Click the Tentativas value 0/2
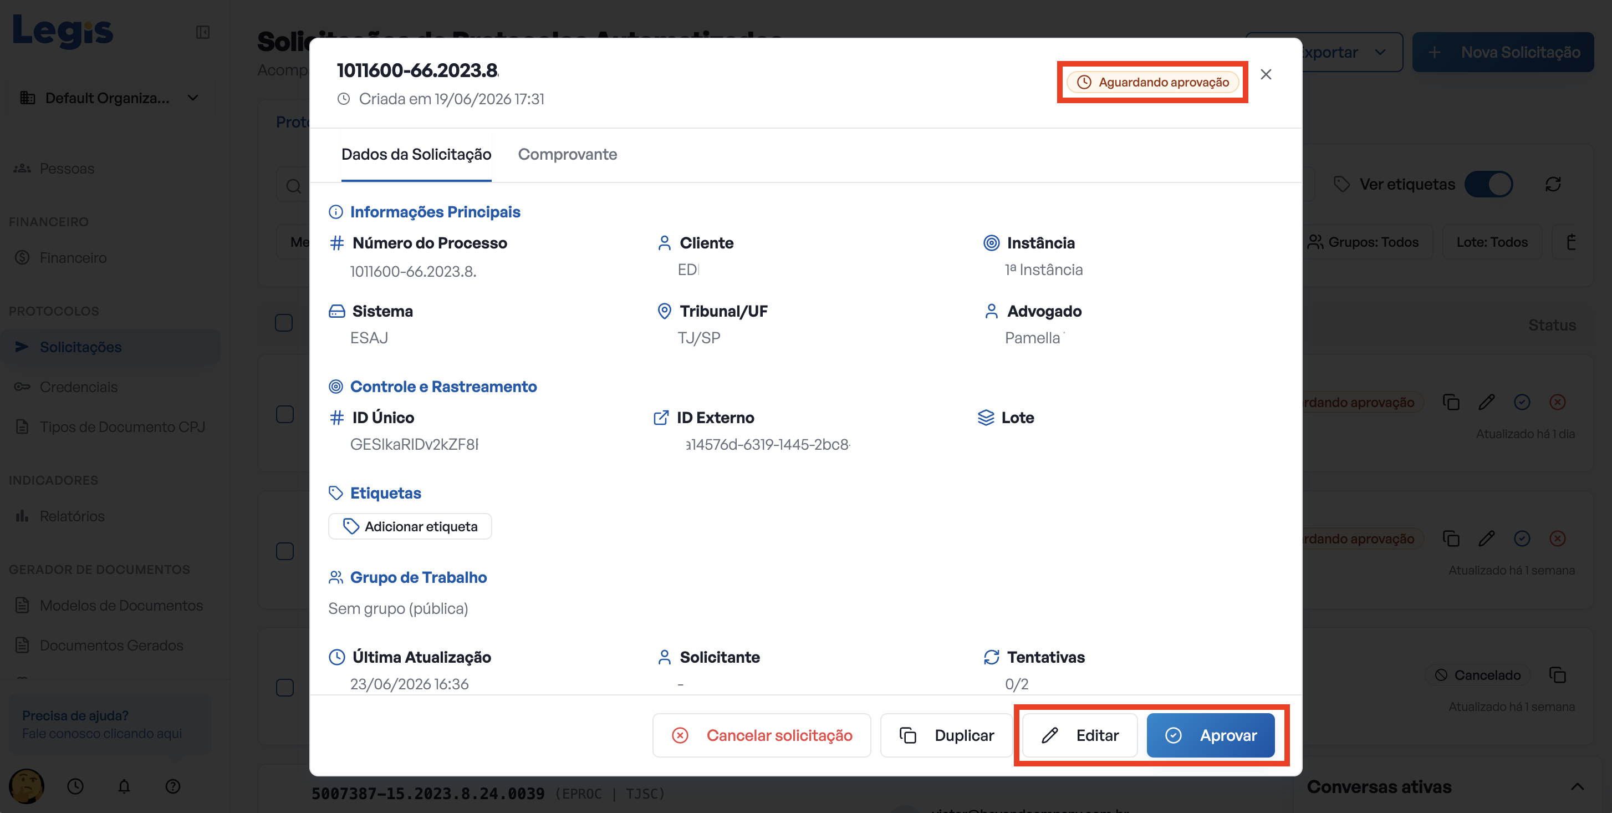The width and height of the screenshot is (1612, 813). [x=1017, y=684]
